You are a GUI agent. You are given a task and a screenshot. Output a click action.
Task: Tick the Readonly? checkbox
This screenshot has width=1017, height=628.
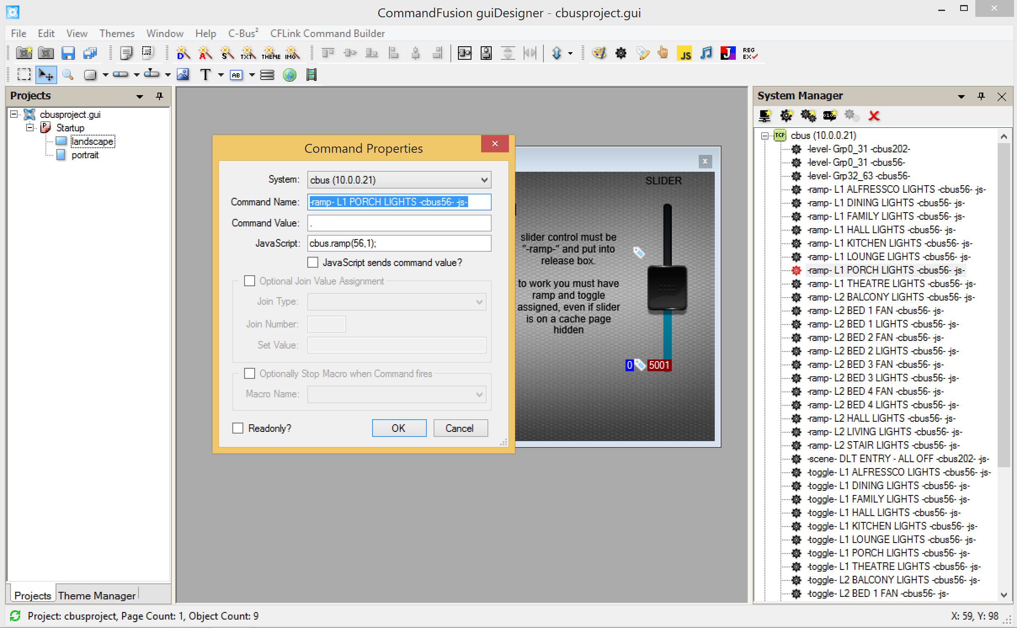tap(238, 428)
